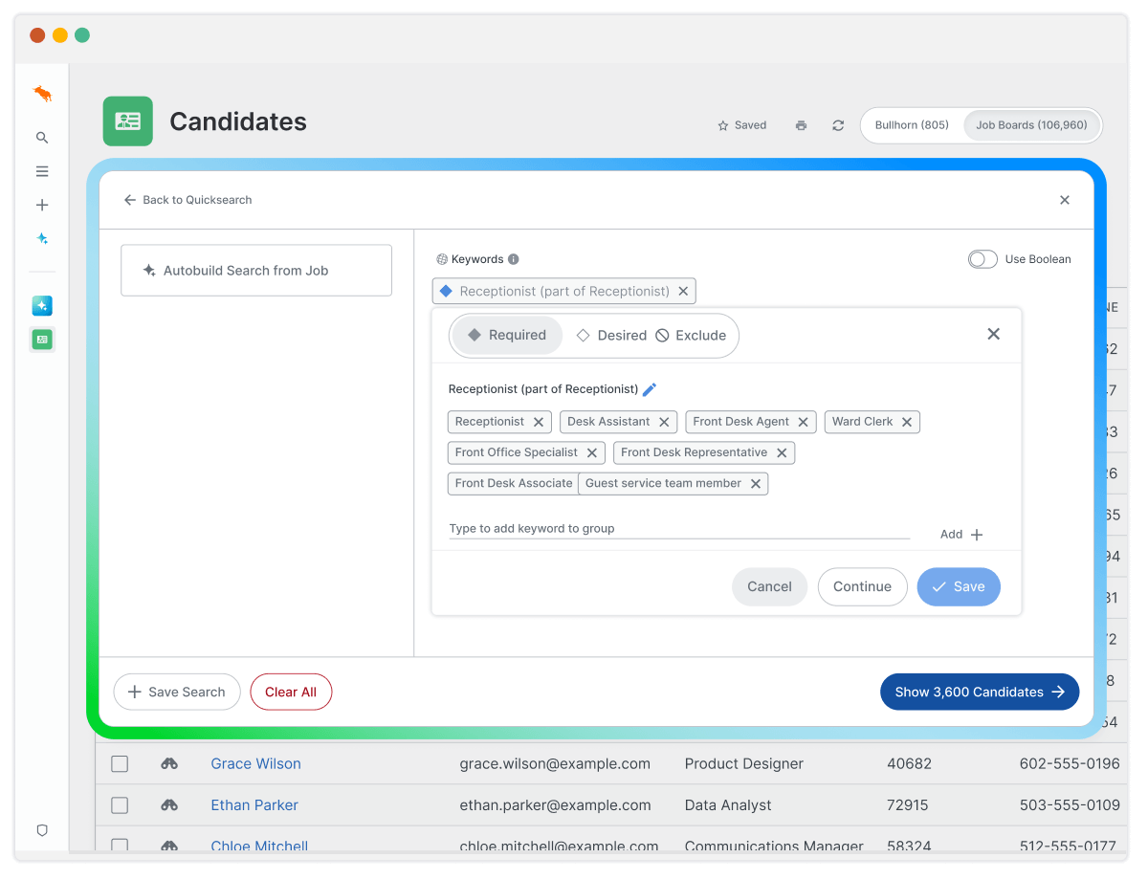Click the Save Search button

tap(176, 692)
